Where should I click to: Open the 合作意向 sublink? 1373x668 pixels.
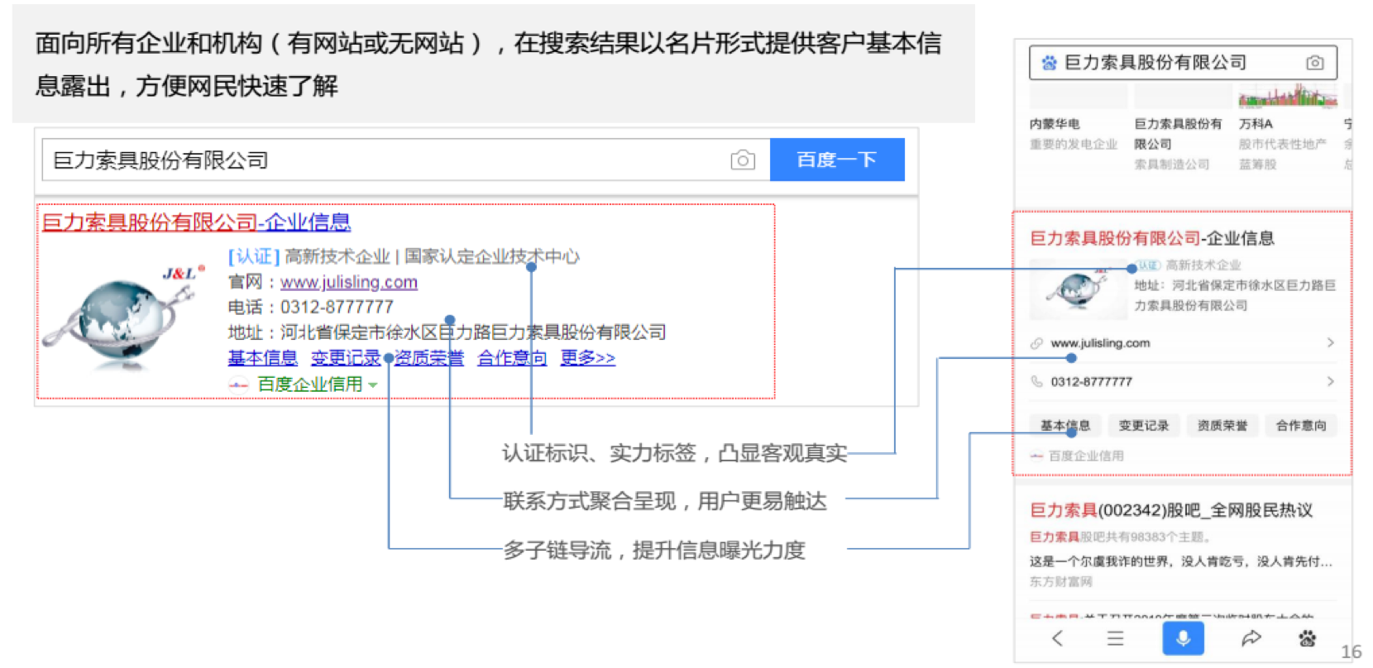point(512,358)
